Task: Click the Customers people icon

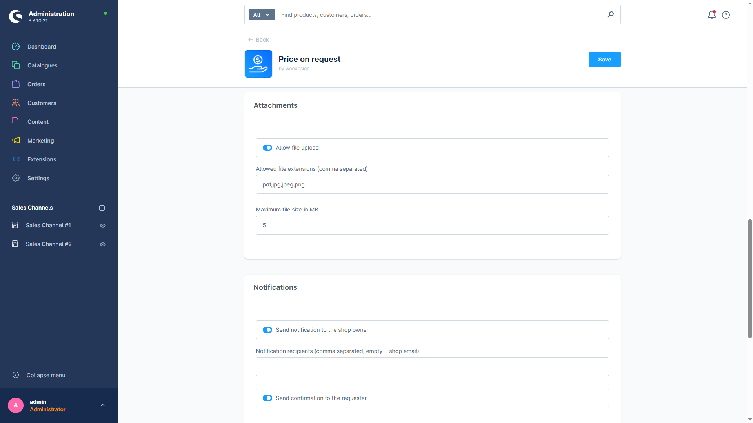Action: tap(16, 103)
